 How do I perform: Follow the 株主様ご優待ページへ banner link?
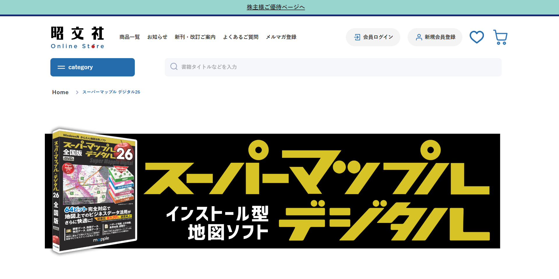pyautogui.click(x=275, y=7)
